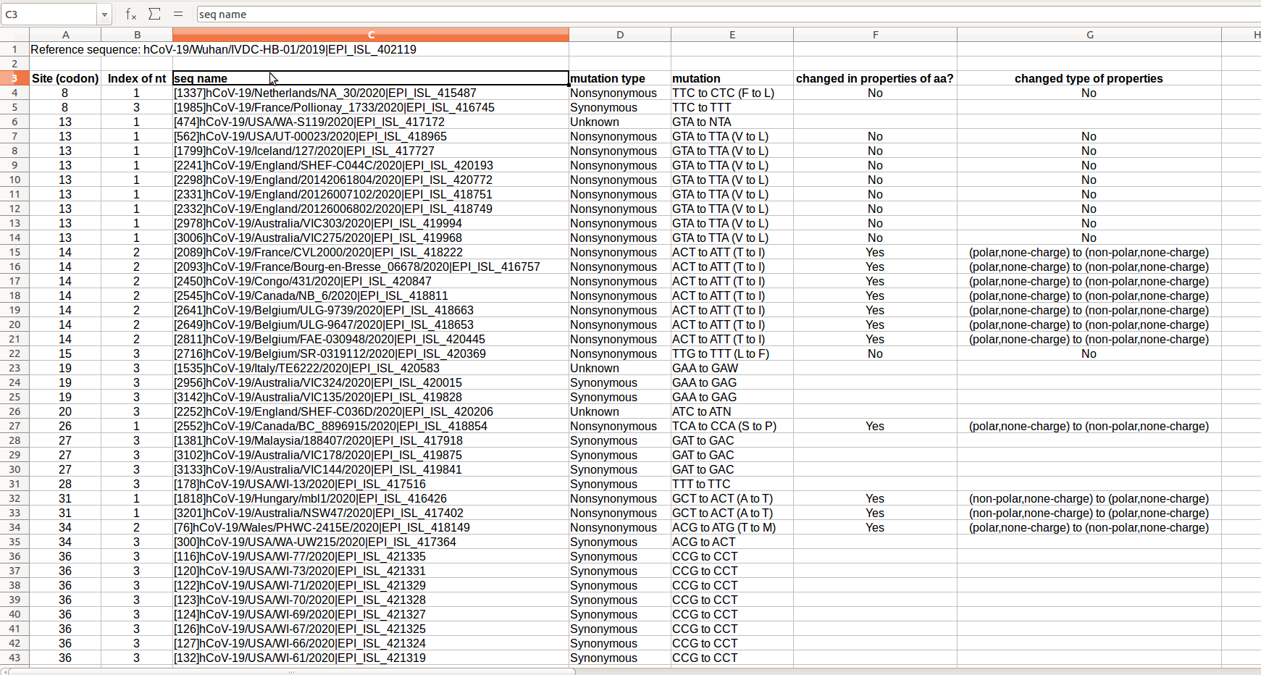
Task: Click the 'GAA to GAW' mutation cell
Action: pos(732,368)
